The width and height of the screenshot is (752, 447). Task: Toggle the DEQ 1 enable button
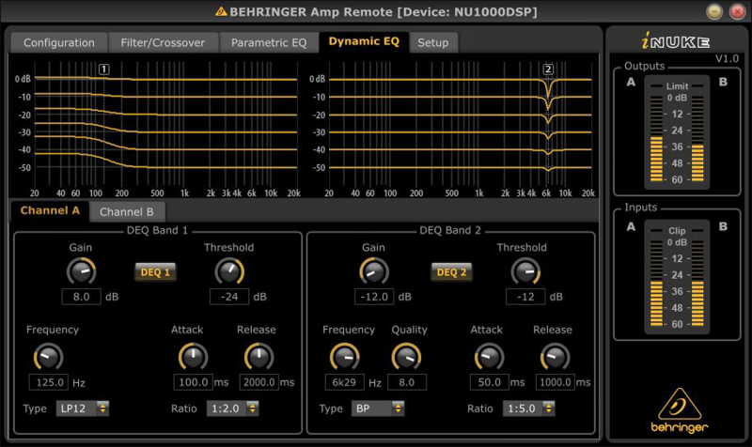click(x=155, y=272)
